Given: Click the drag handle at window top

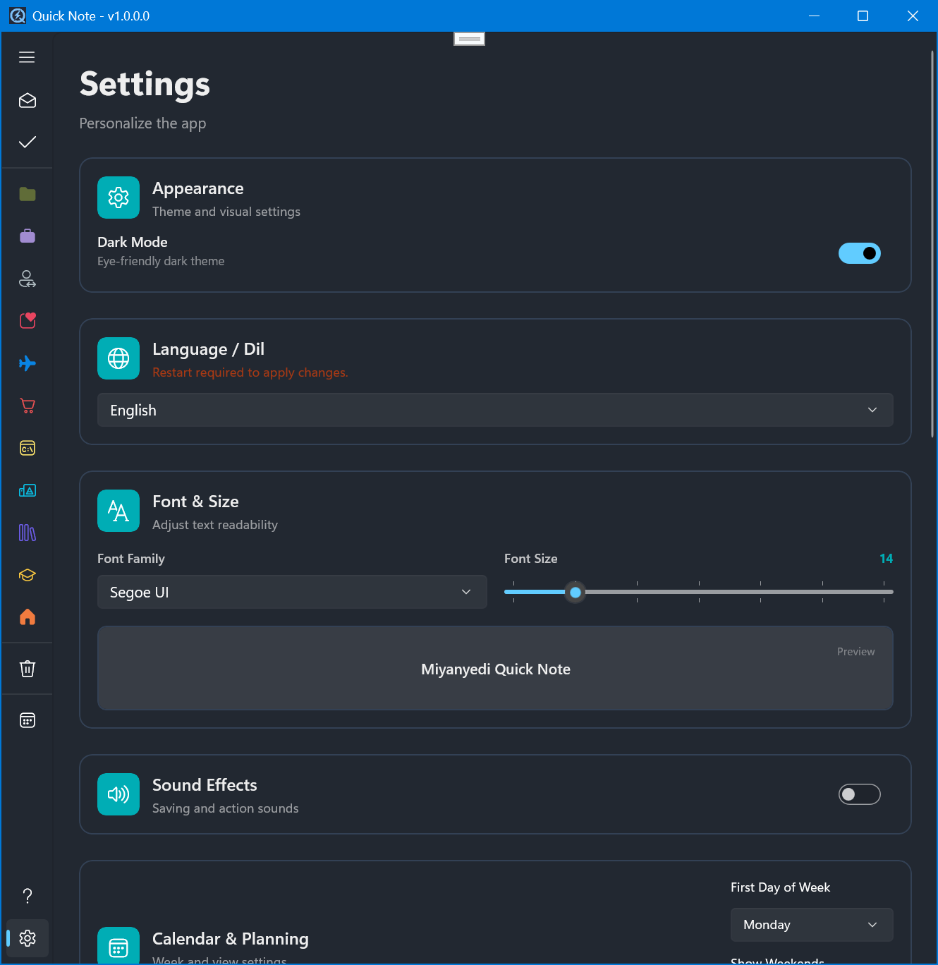Looking at the screenshot, I should pyautogui.click(x=469, y=39).
